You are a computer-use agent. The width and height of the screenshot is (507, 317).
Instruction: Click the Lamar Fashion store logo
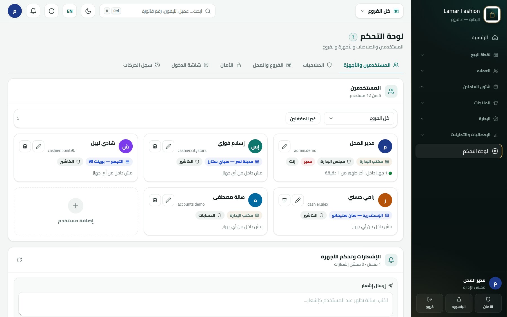492,15
